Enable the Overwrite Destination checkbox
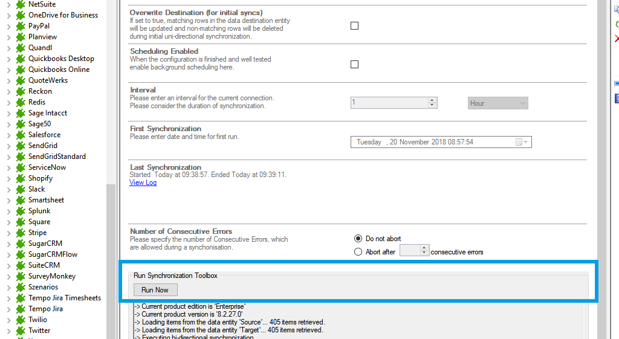 click(x=355, y=26)
